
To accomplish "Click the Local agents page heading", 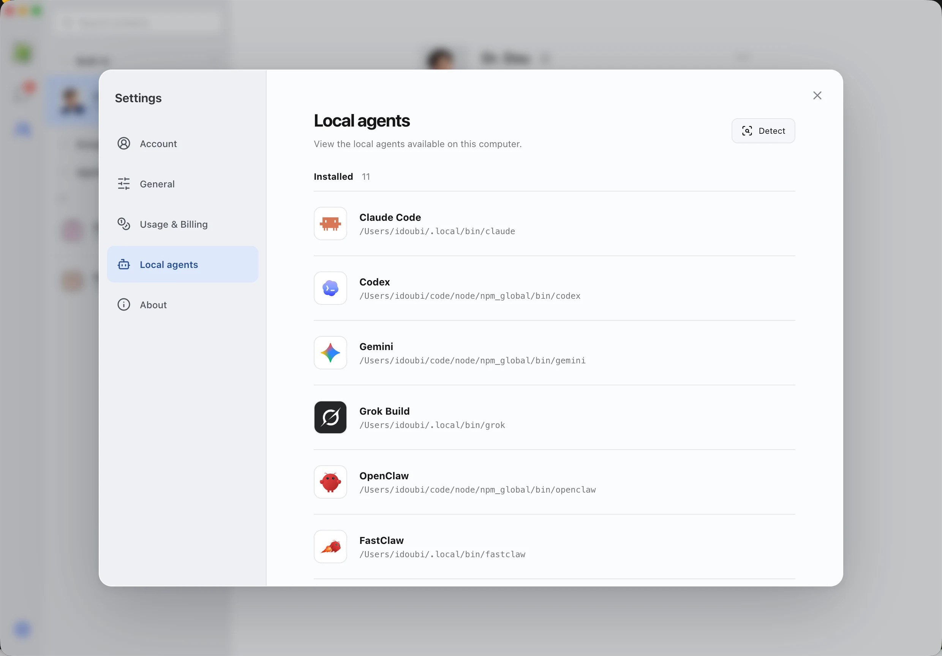I will click(x=362, y=121).
